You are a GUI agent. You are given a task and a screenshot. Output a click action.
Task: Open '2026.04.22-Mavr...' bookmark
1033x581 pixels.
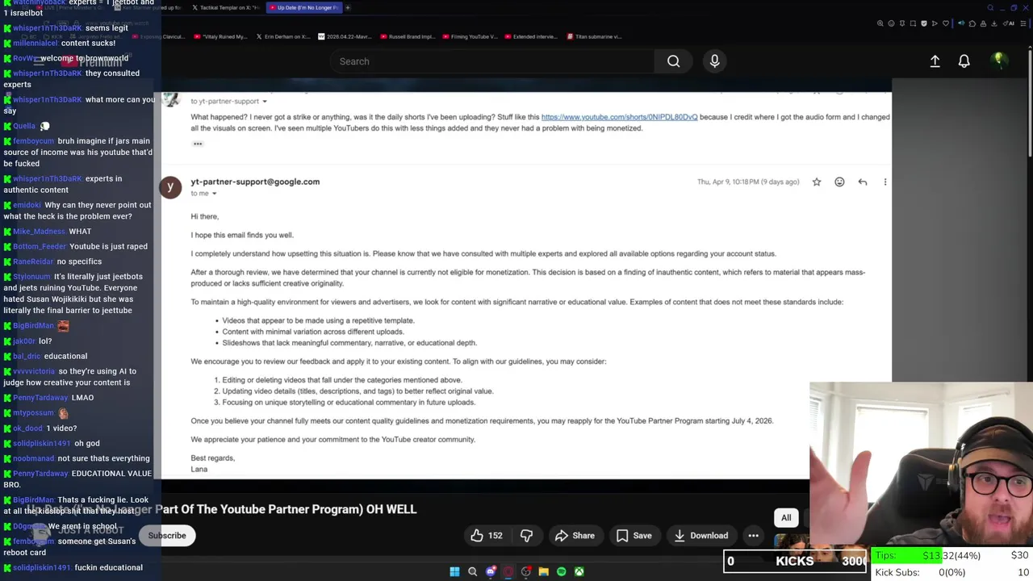(x=346, y=36)
